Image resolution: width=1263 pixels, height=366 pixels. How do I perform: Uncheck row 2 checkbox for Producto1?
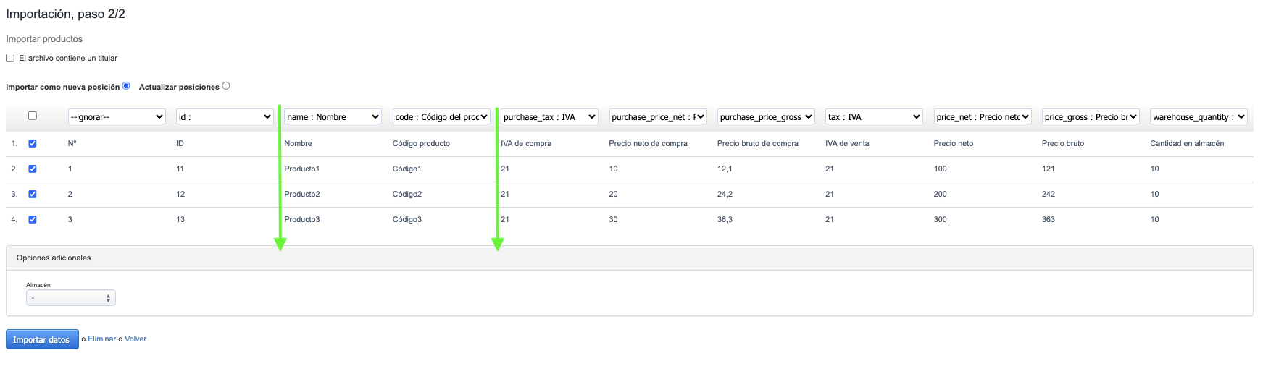tap(33, 169)
